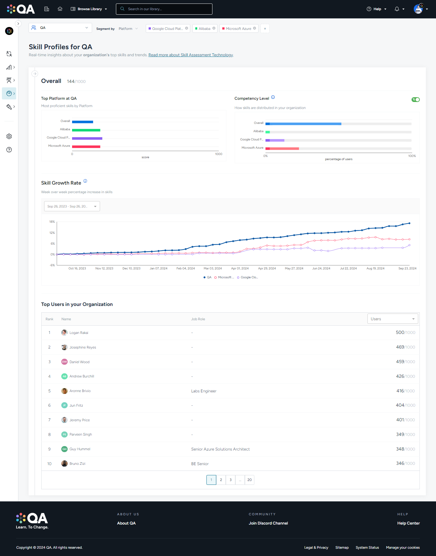
Task: Open the training sidebar icon
Action: click(9, 80)
